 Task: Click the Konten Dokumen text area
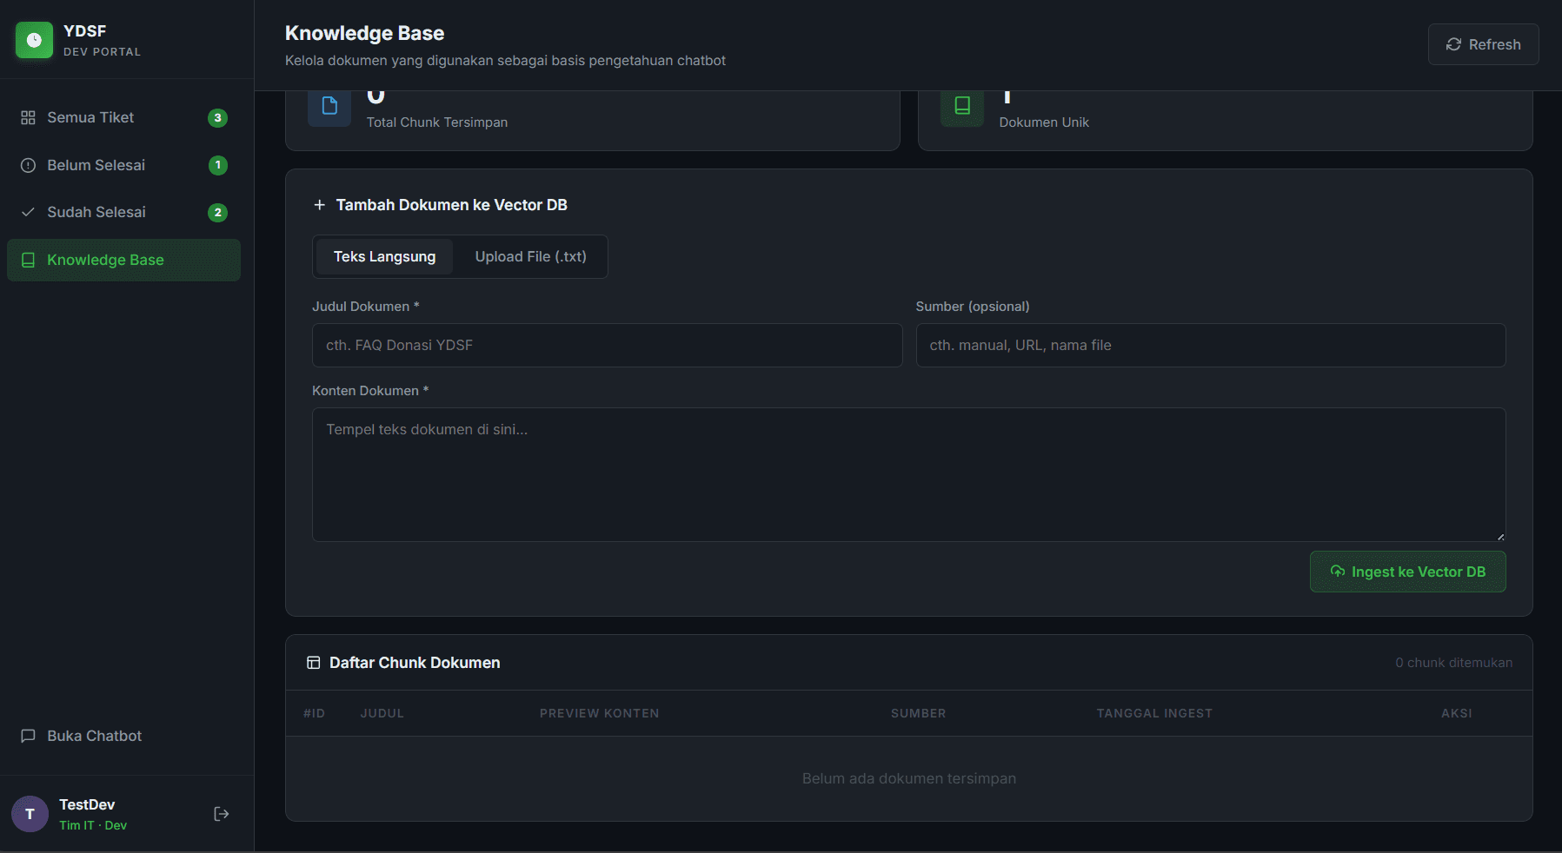click(x=908, y=474)
